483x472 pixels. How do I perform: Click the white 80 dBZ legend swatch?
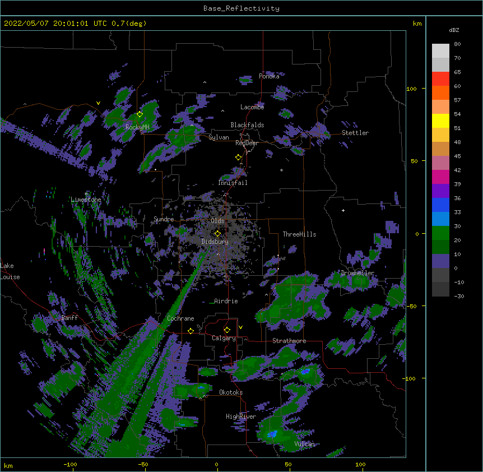(x=440, y=51)
